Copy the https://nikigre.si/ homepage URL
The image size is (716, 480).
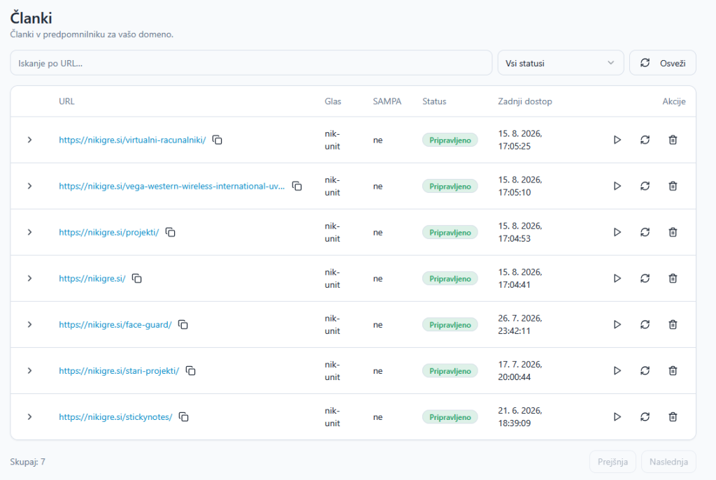pos(136,278)
